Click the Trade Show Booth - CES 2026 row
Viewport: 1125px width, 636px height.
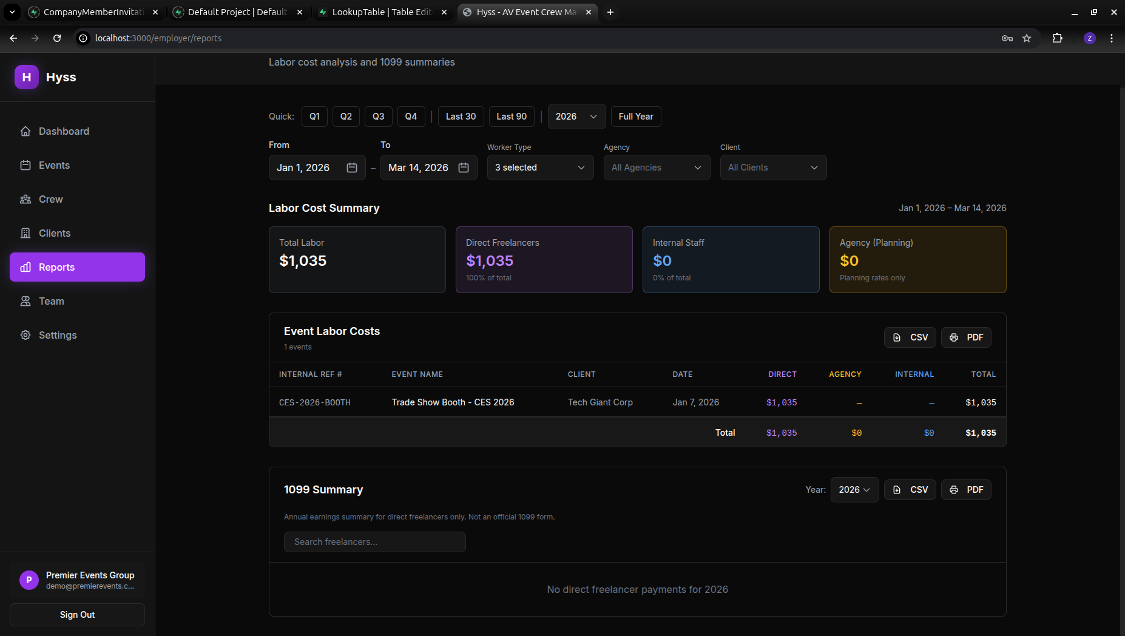(637, 402)
